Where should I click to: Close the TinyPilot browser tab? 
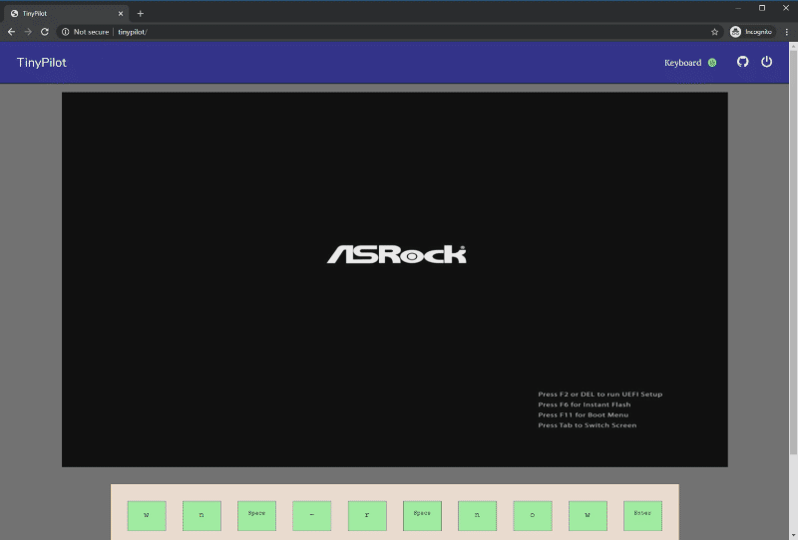point(121,14)
